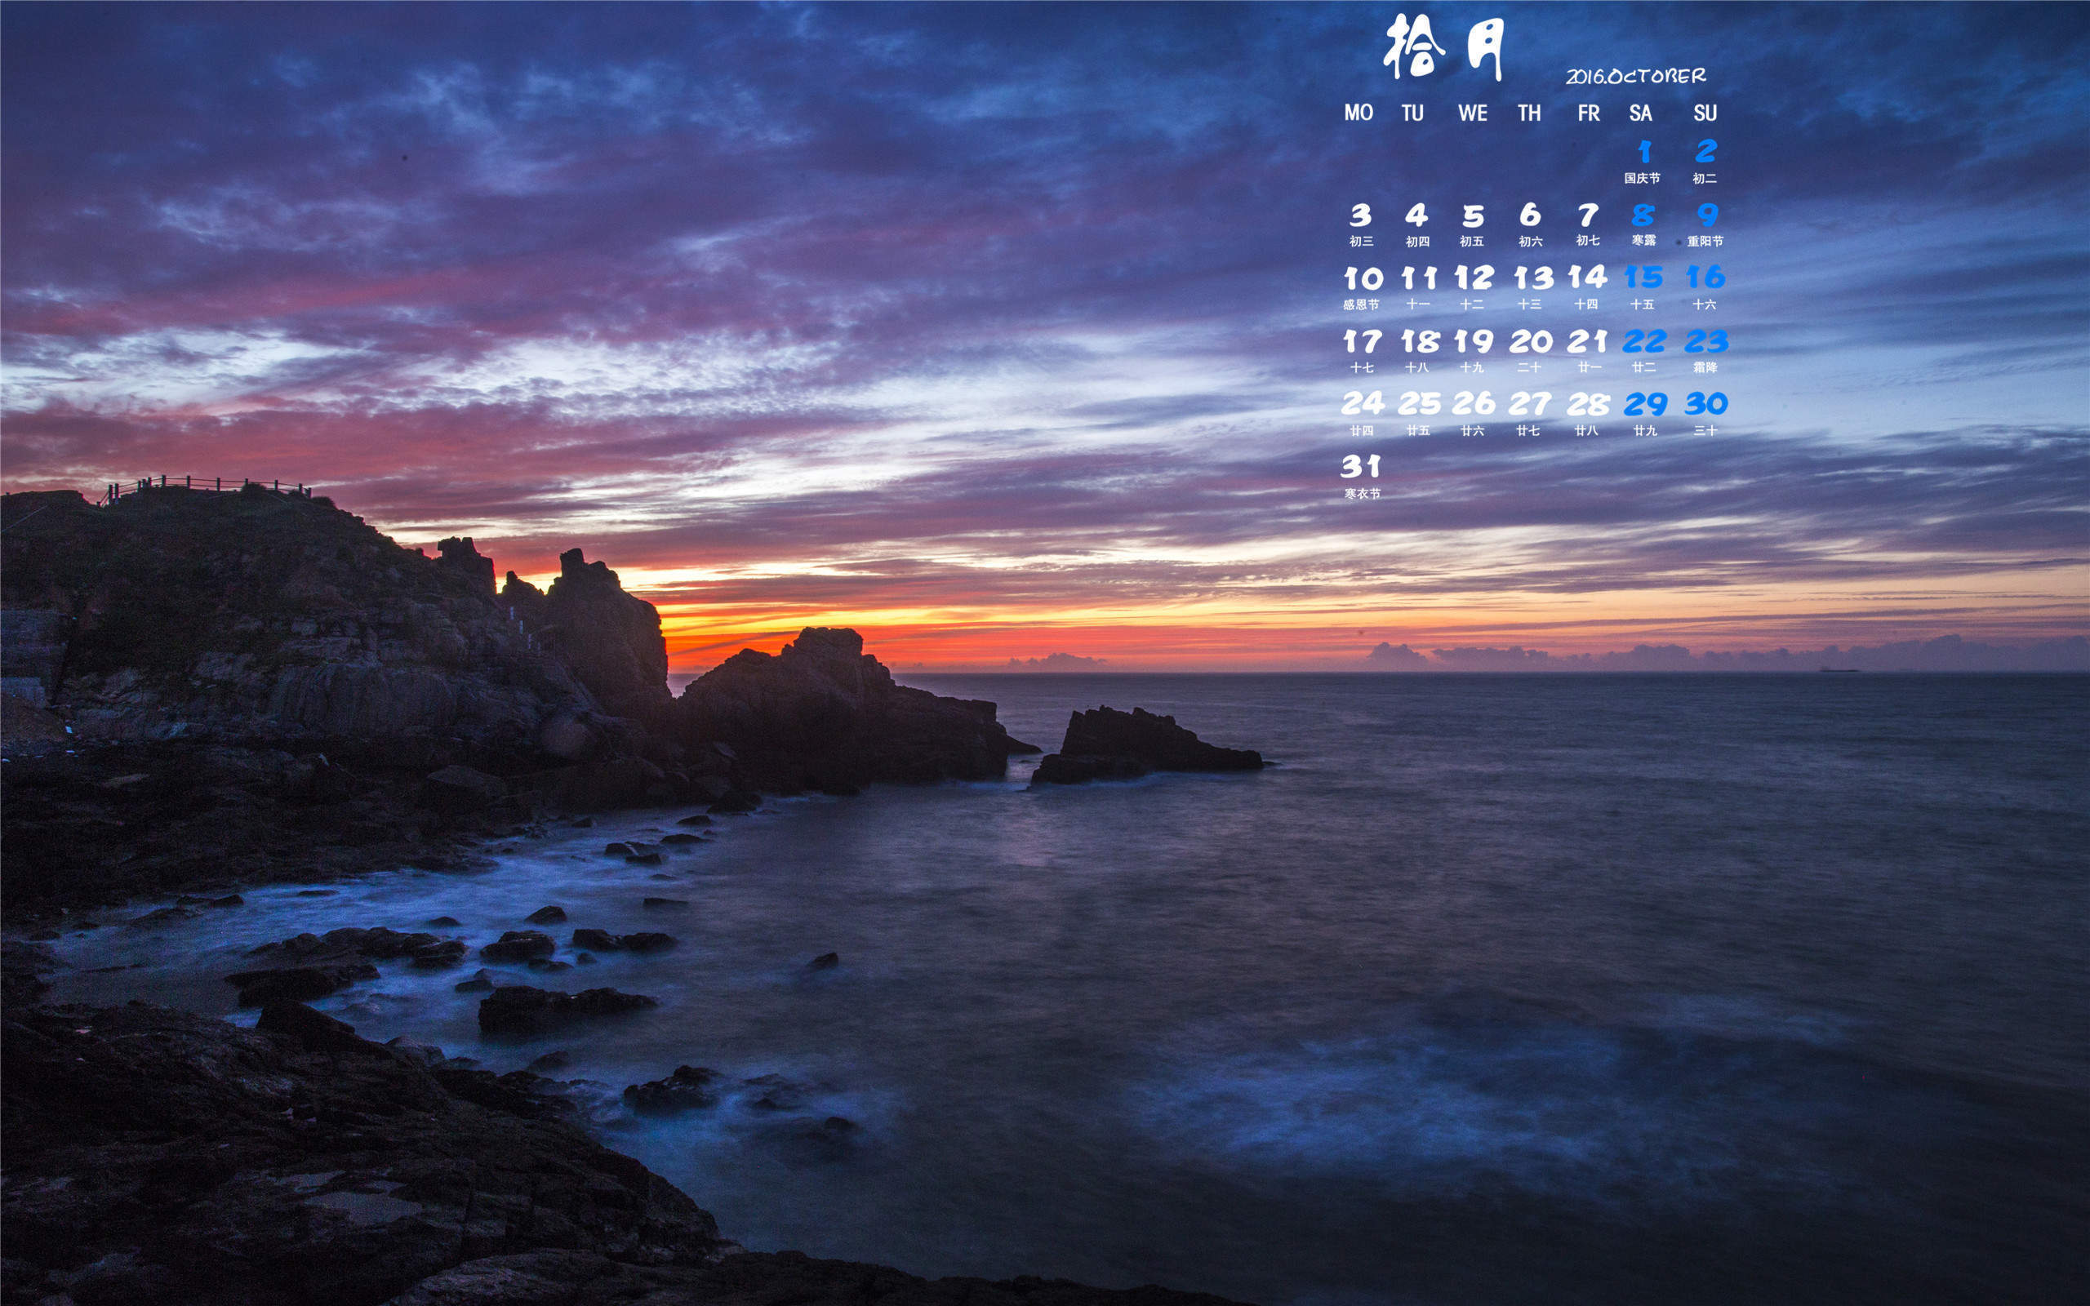Viewport: 2090px width, 1306px height.
Task: Click date 27 on the calendar
Action: pos(1531,403)
